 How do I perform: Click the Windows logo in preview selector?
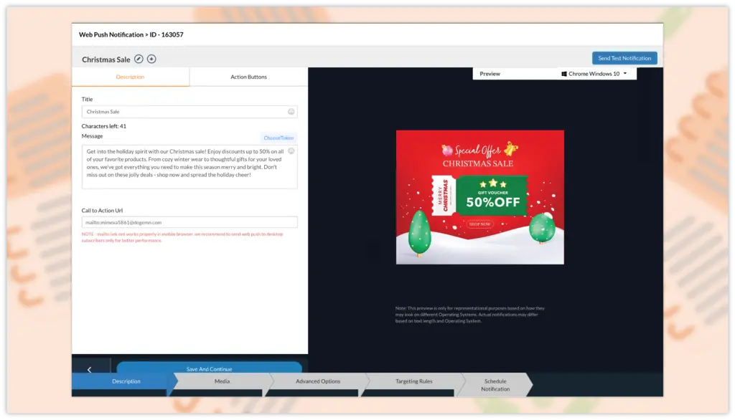tap(564, 74)
